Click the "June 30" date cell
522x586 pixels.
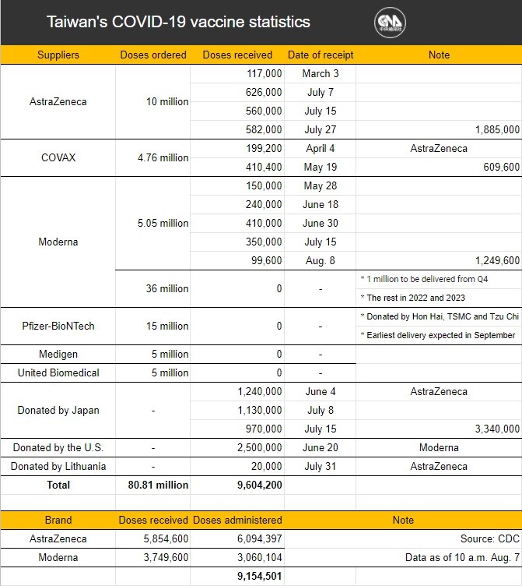(321, 223)
